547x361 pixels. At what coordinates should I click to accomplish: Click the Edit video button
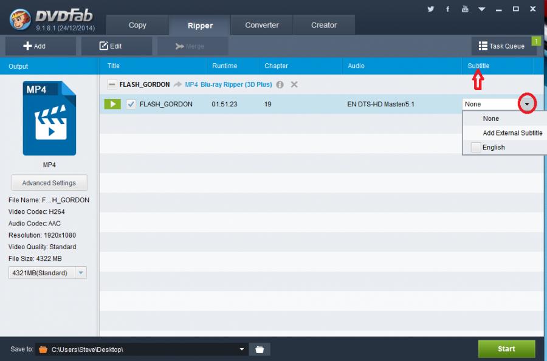117,46
